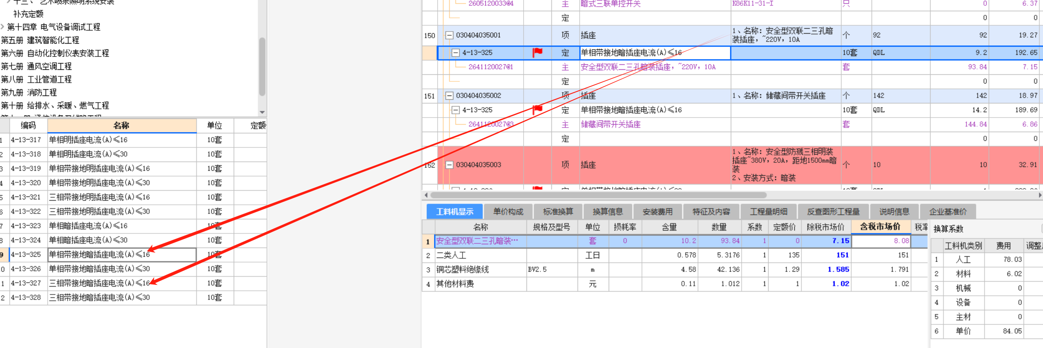Click the vertical scrollbar of the chapter tree
Image resolution: width=1043 pixels, height=348 pixels.
tap(262, 66)
